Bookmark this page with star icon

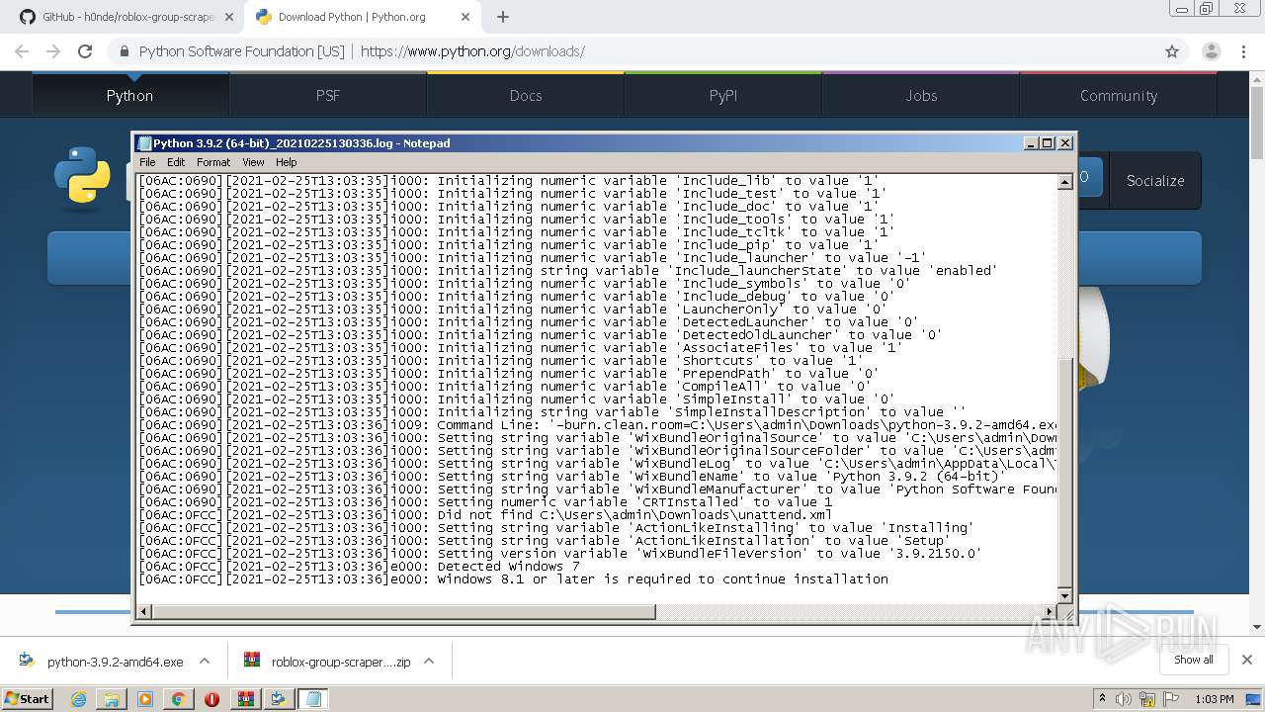pyautogui.click(x=1172, y=51)
